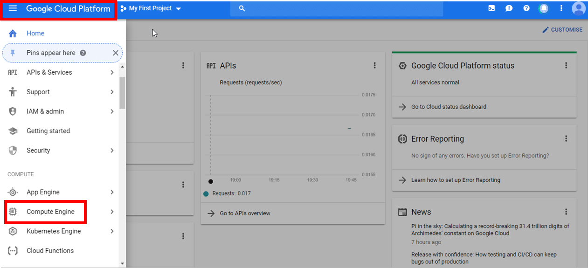
Task: Open the feedback speech bubble icon
Action: coord(509,8)
